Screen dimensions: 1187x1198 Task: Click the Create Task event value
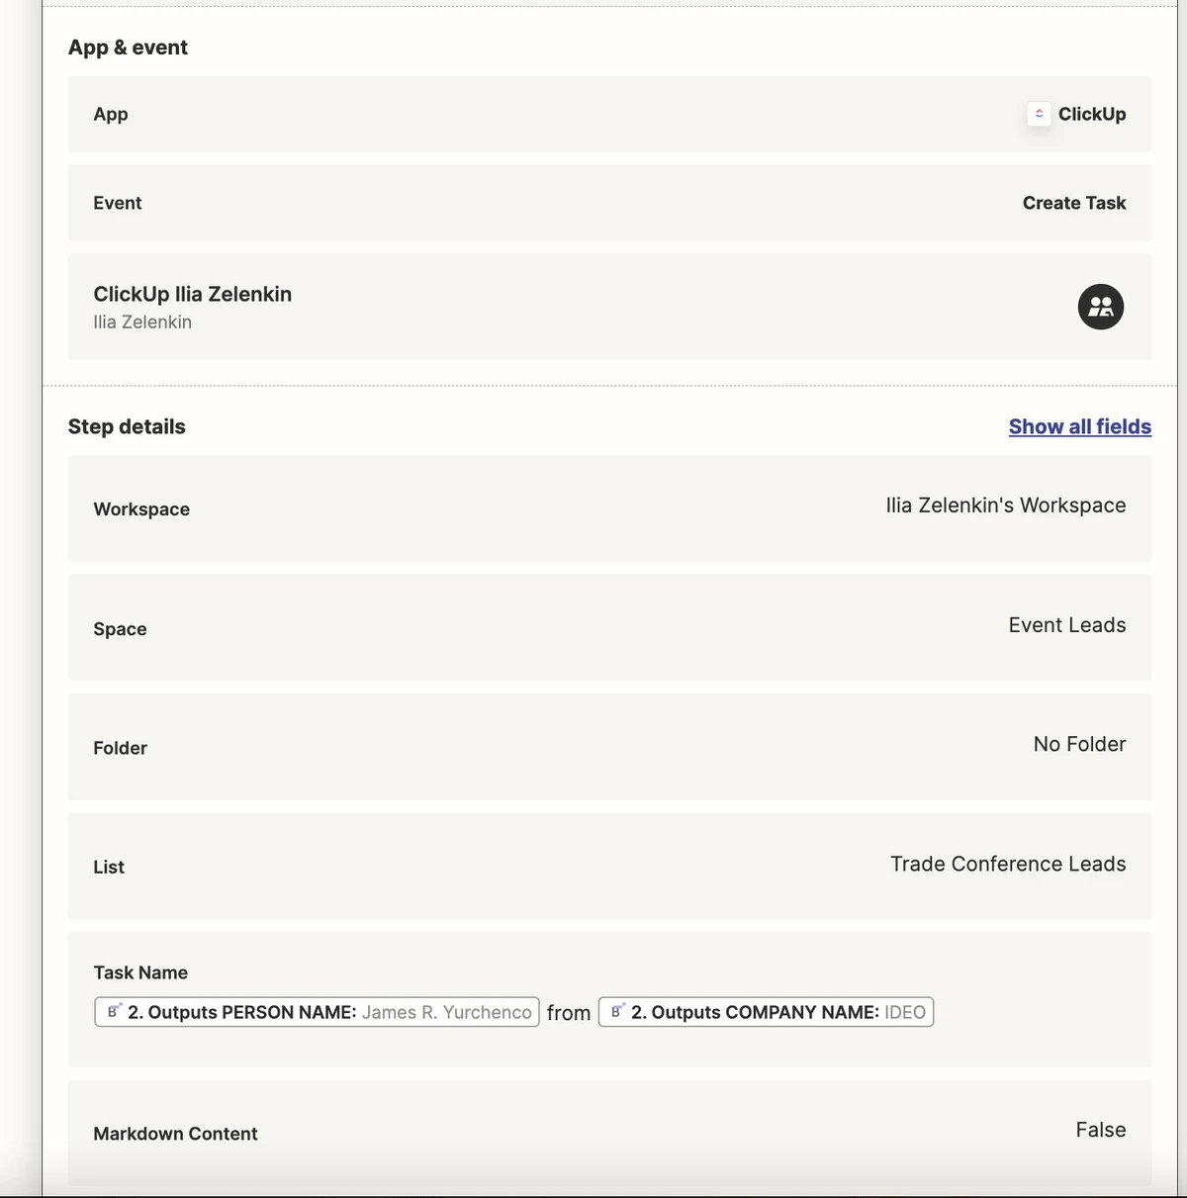1074,203
